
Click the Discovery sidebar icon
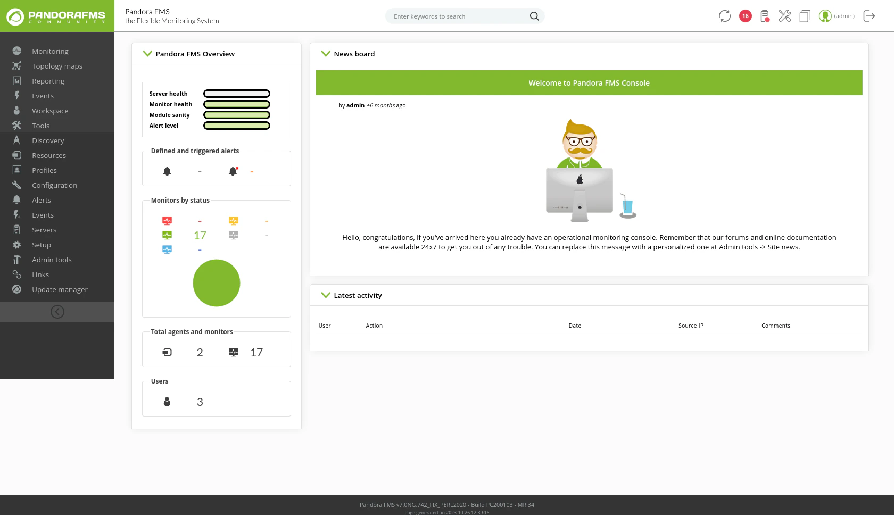(17, 140)
